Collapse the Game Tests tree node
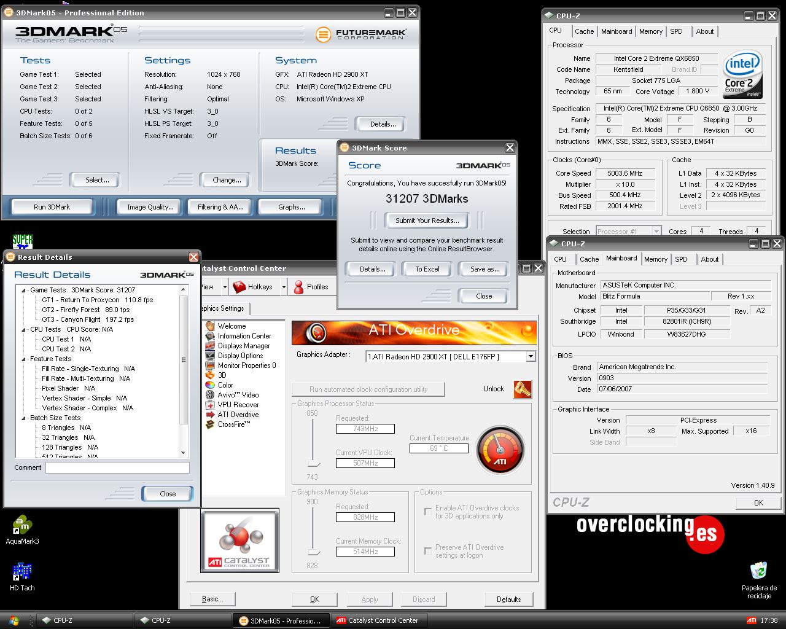This screenshot has height=629, width=786. (23, 290)
